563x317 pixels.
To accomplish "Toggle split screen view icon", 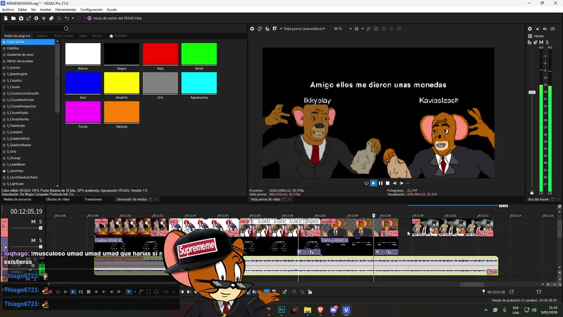I will (x=274, y=29).
